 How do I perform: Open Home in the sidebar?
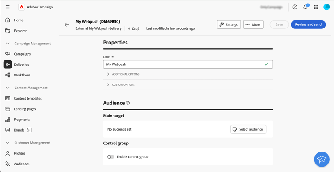[19, 20]
